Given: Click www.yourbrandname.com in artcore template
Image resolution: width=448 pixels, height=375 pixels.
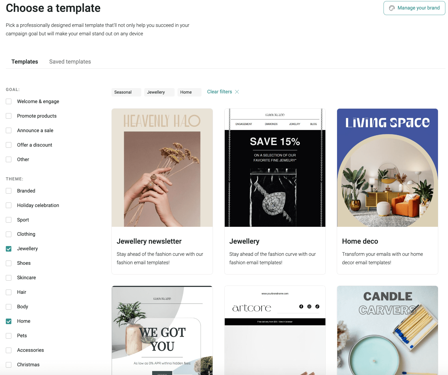Looking at the screenshot, I should (275, 294).
